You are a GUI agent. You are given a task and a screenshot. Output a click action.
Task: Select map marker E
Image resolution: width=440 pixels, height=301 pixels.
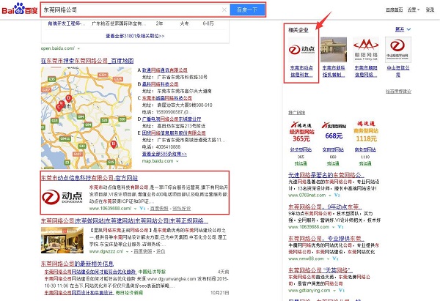point(62,104)
